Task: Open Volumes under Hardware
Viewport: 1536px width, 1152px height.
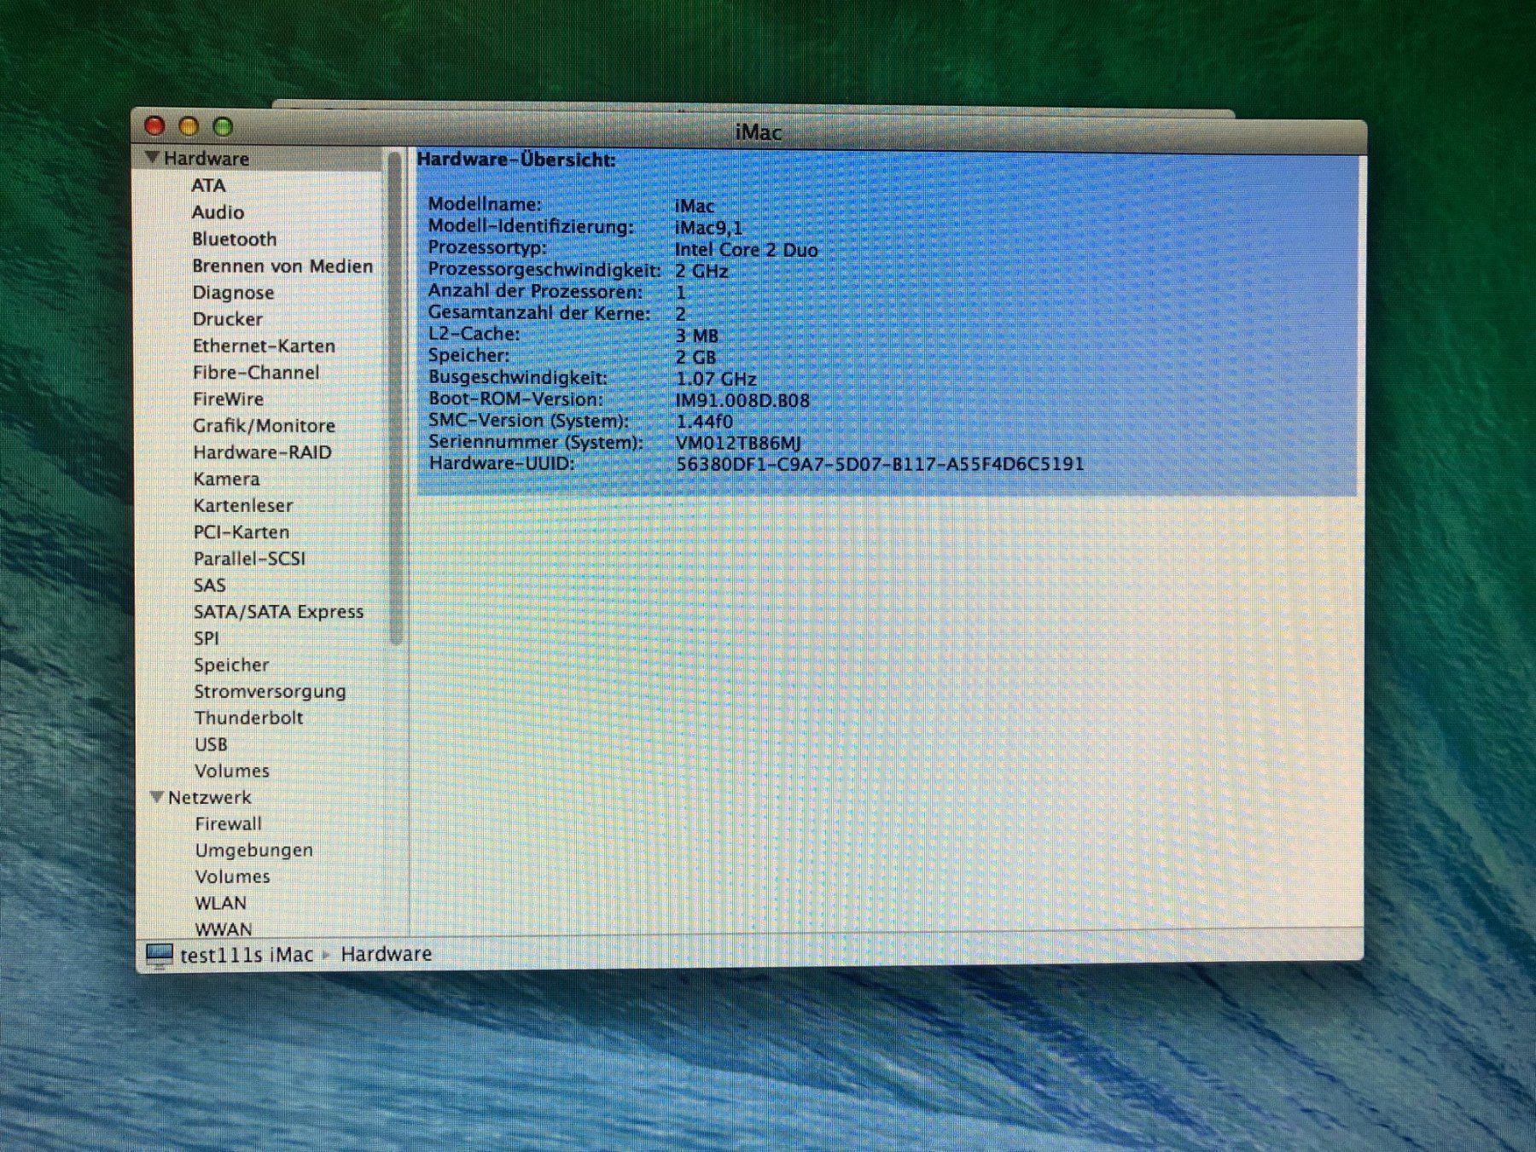Action: [x=231, y=771]
